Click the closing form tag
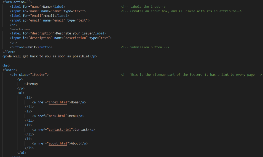The height and width of the screenshot is (157, 263). [9, 52]
